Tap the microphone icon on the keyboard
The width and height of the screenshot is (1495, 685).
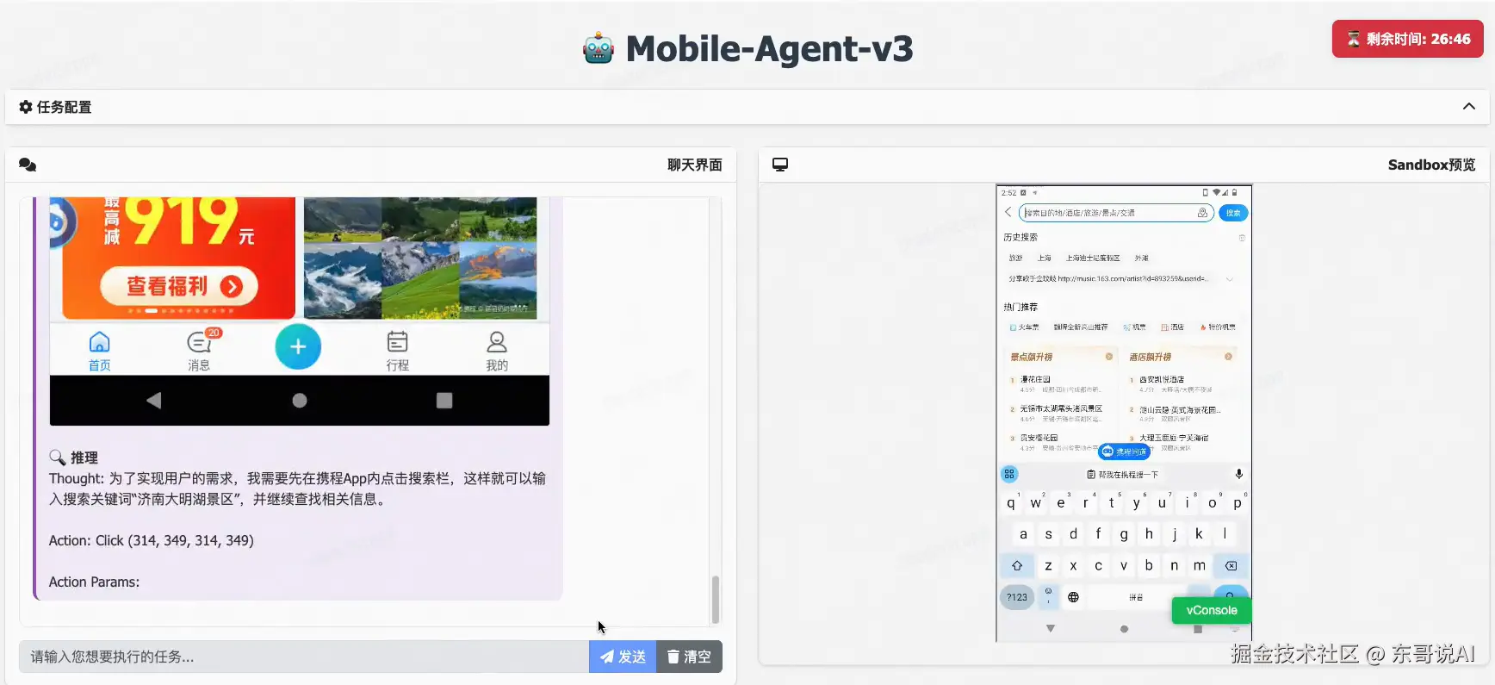[x=1238, y=474]
